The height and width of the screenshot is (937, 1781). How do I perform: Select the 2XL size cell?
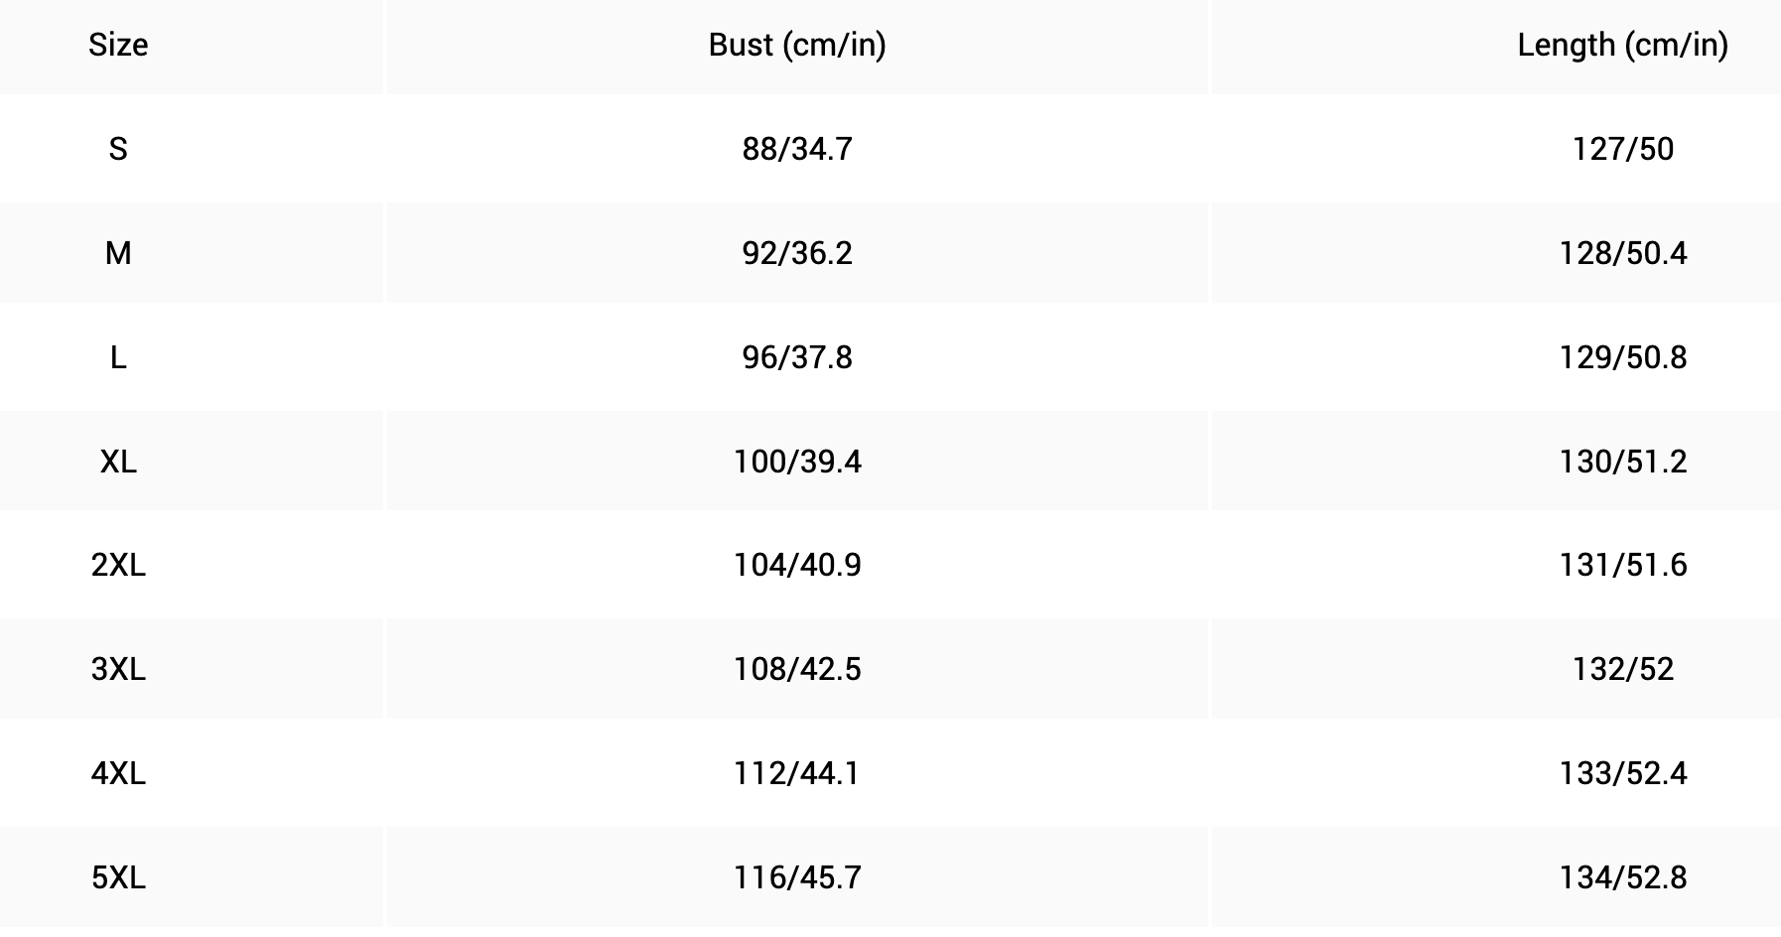pyautogui.click(x=118, y=565)
